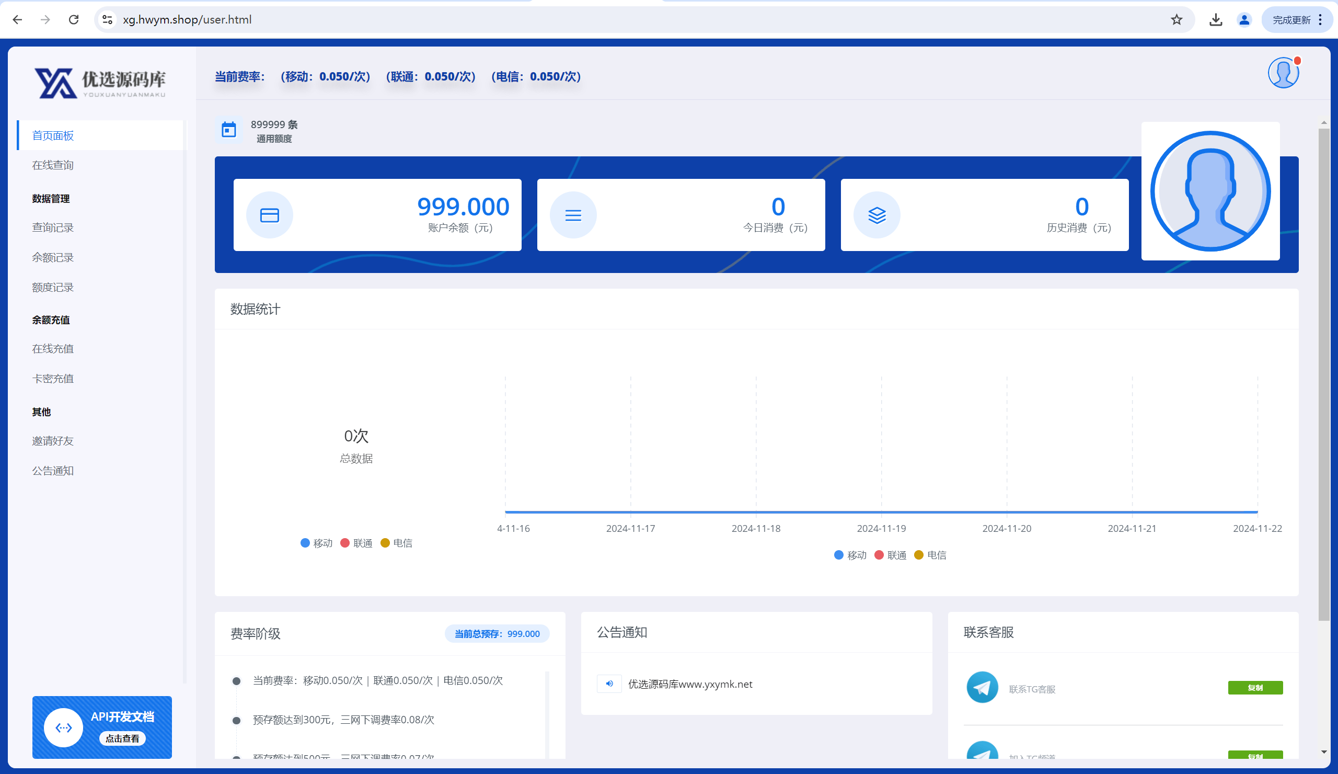Click the page vertical scrollbar
The image size is (1338, 774).
click(x=1324, y=373)
